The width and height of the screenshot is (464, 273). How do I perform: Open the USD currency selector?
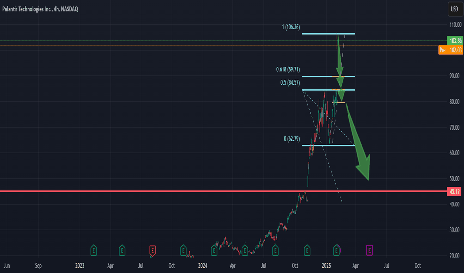coord(454,9)
